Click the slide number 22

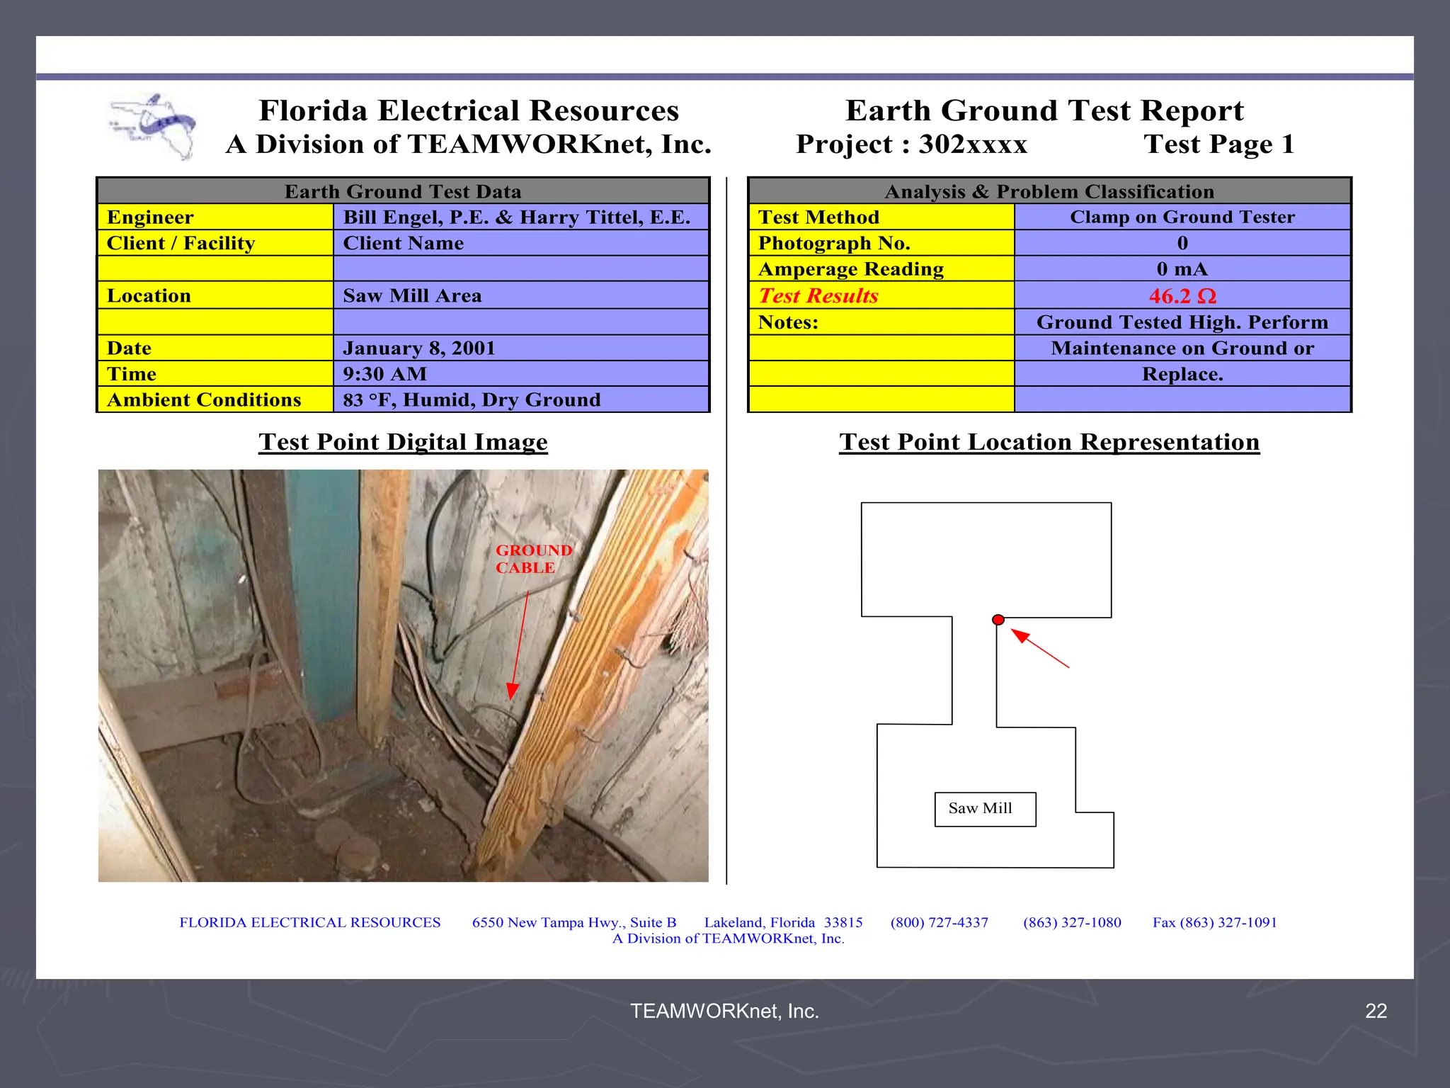pyautogui.click(x=1376, y=1011)
